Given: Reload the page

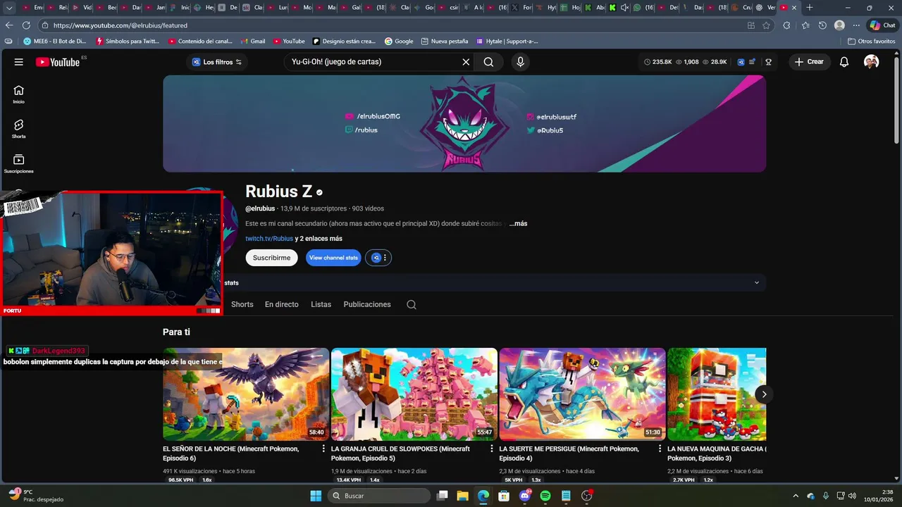Looking at the screenshot, I should [x=27, y=25].
